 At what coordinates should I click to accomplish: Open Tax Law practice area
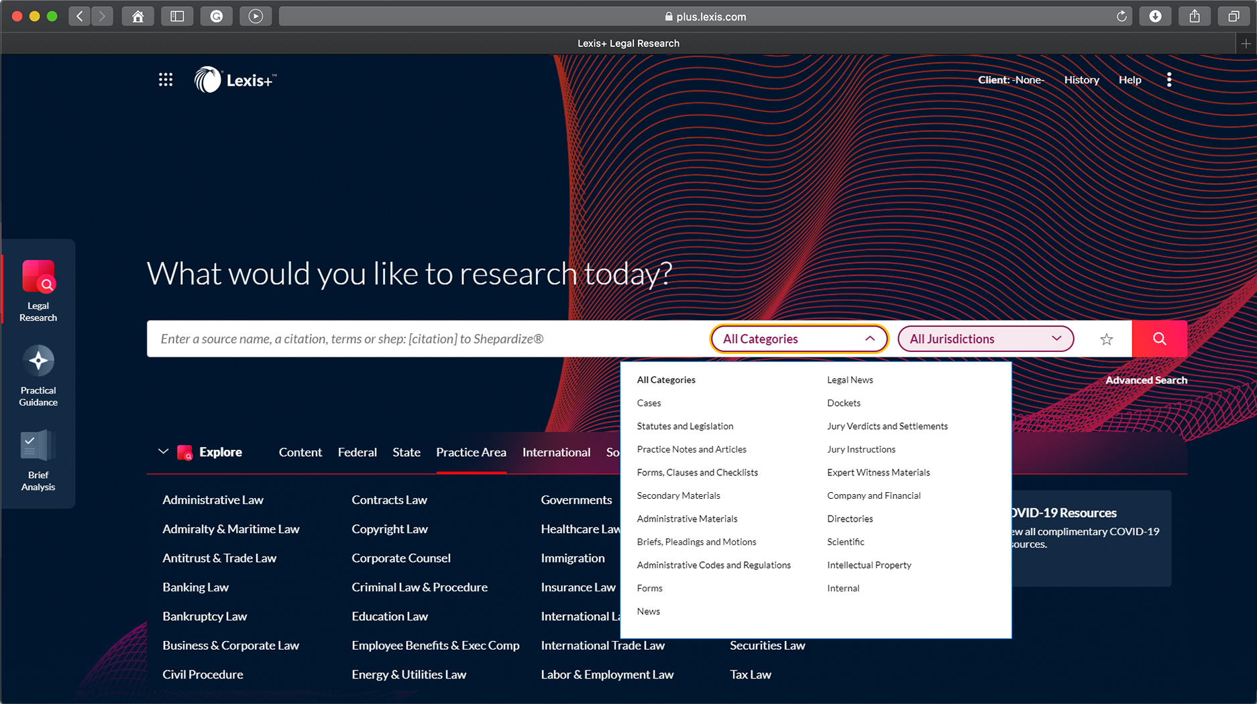751,674
